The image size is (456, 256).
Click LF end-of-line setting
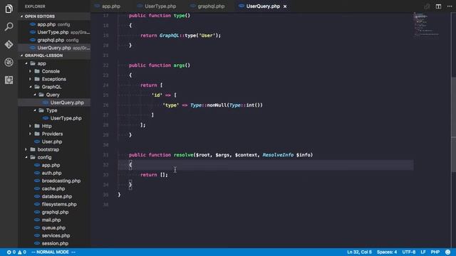click(x=423, y=252)
